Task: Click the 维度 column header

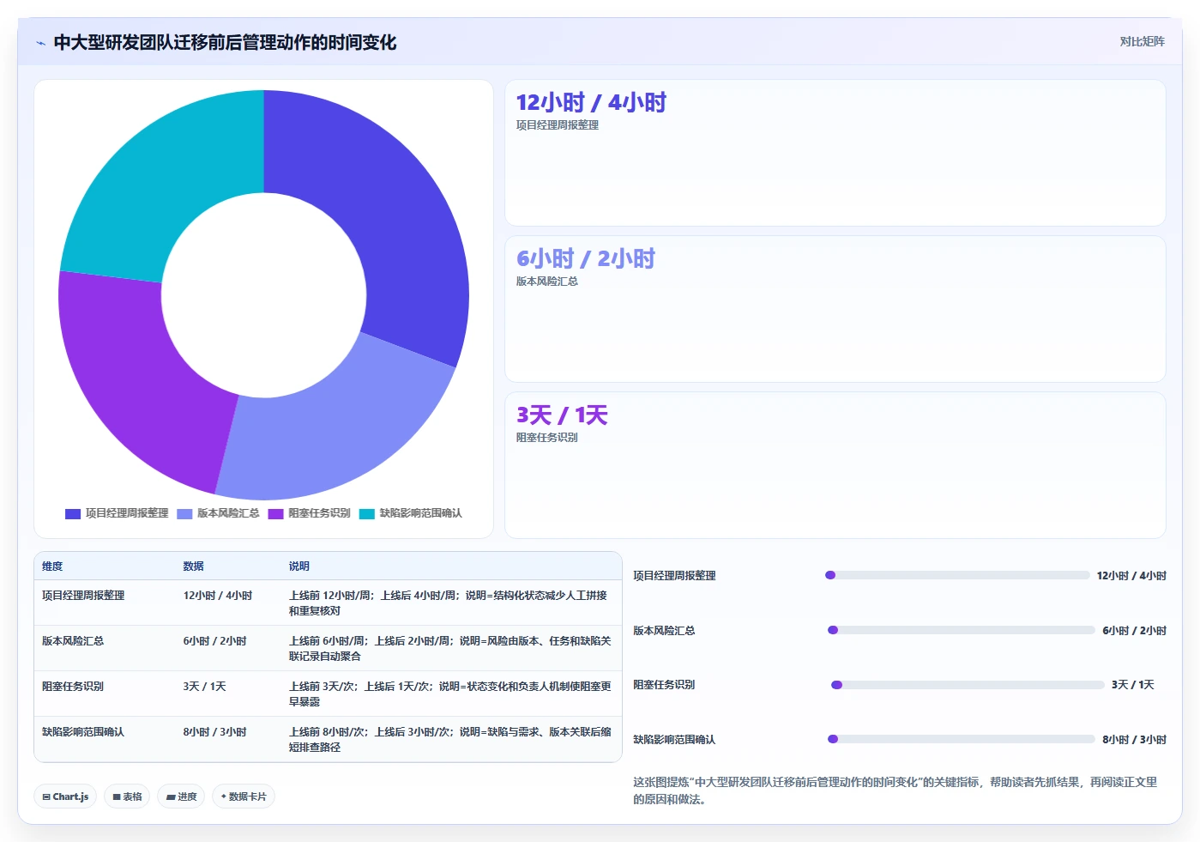Action: point(52,566)
